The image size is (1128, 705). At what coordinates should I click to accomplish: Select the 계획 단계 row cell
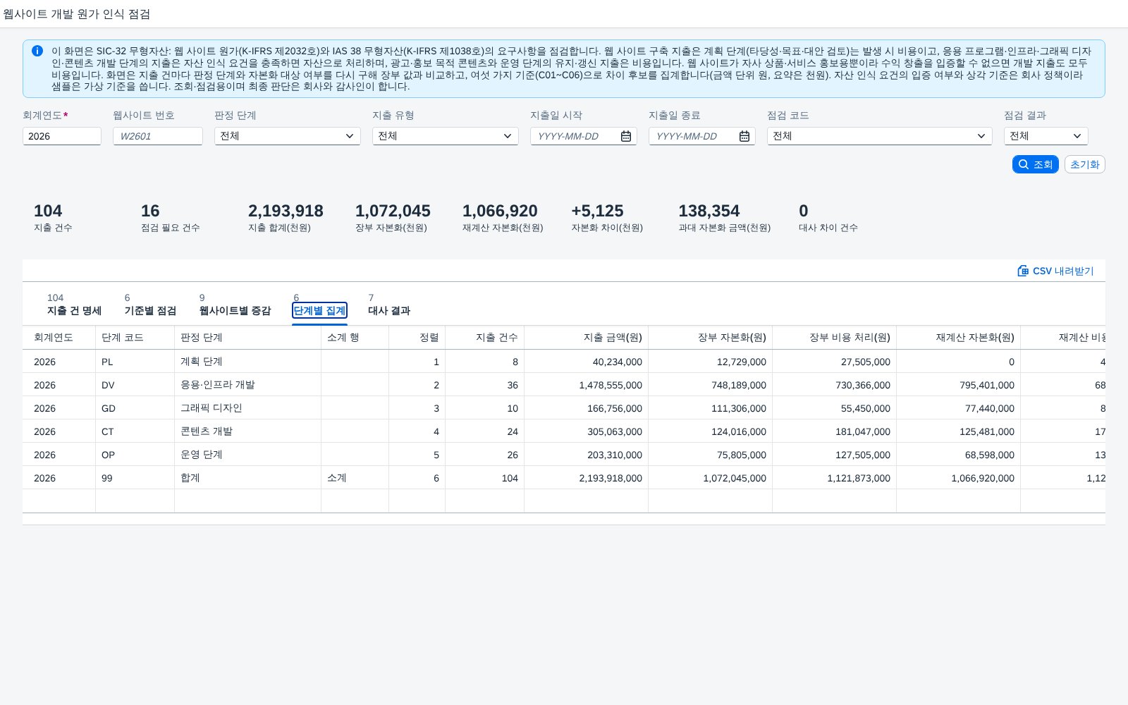tap(247, 362)
